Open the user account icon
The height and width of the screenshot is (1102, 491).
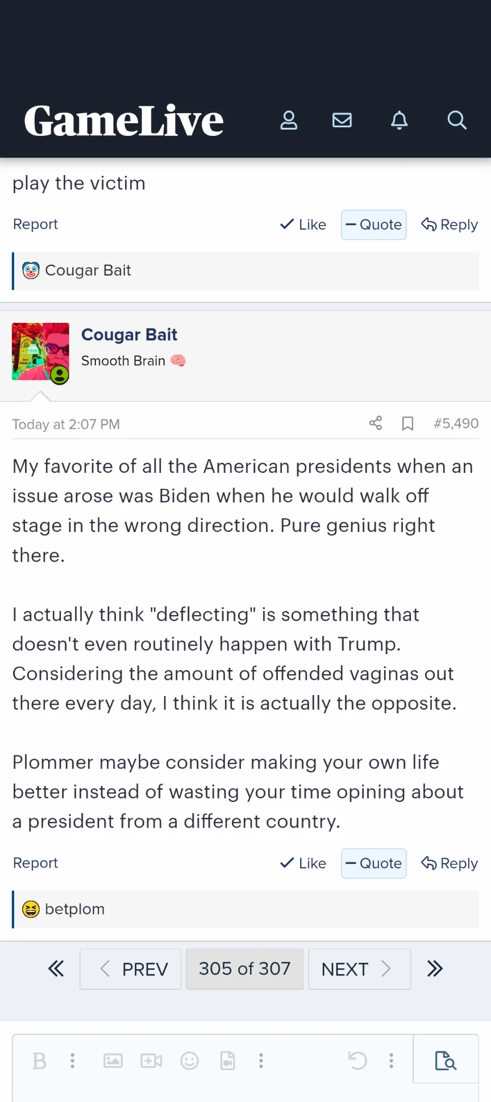point(289,120)
